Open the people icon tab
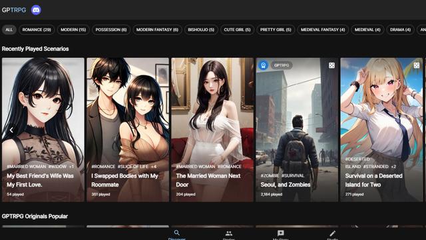Viewport: 426px width, 240px height. (x=229, y=234)
